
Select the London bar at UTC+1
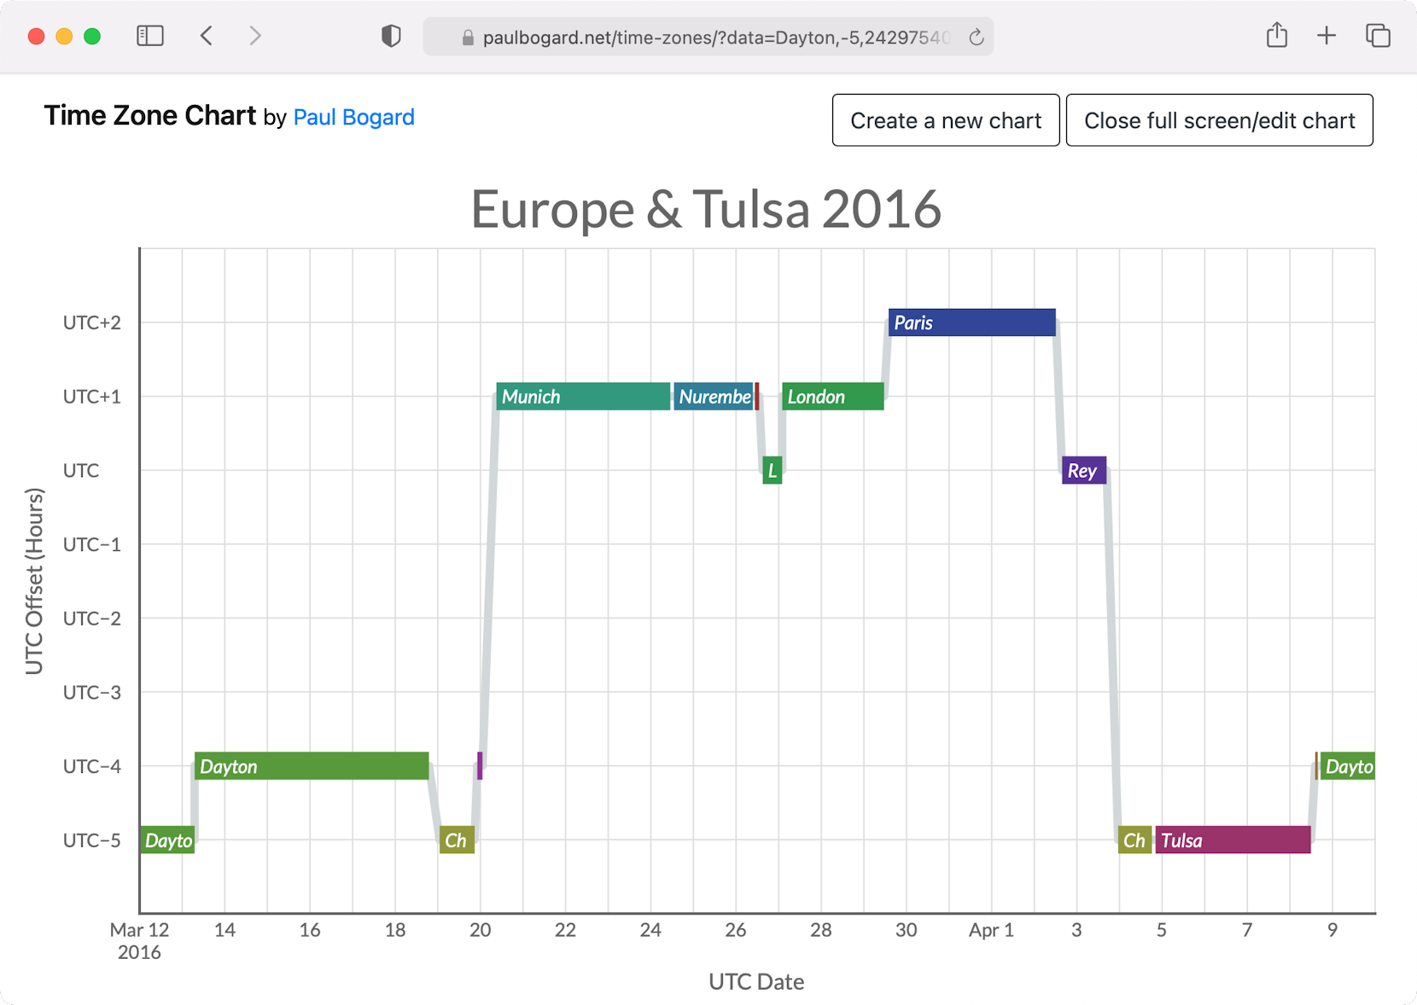click(x=833, y=397)
